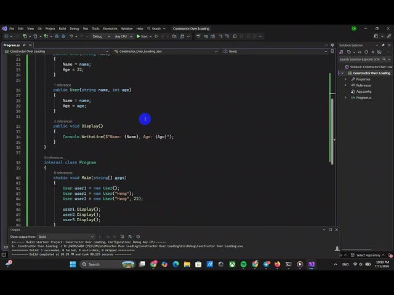Open the Show output from Build dropdown

point(66,237)
